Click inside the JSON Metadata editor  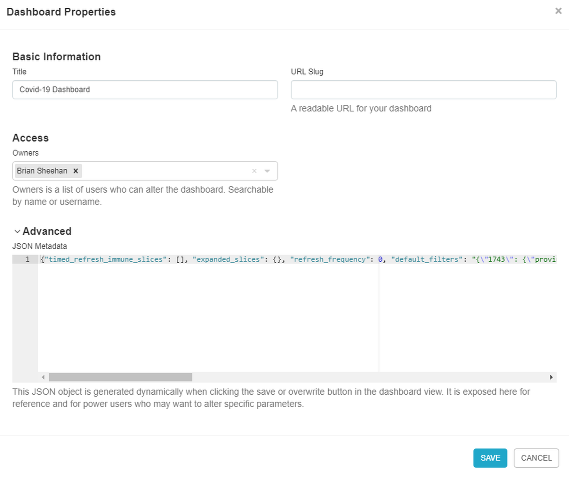pos(297,313)
